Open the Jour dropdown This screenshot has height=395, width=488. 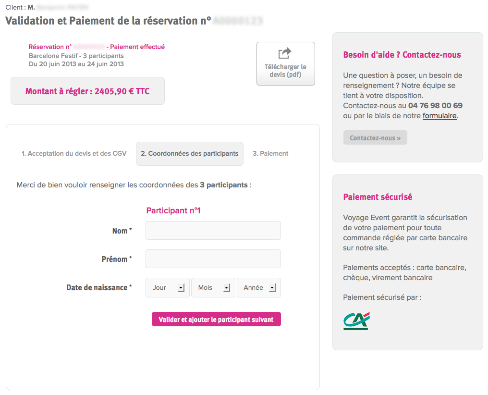(x=168, y=288)
